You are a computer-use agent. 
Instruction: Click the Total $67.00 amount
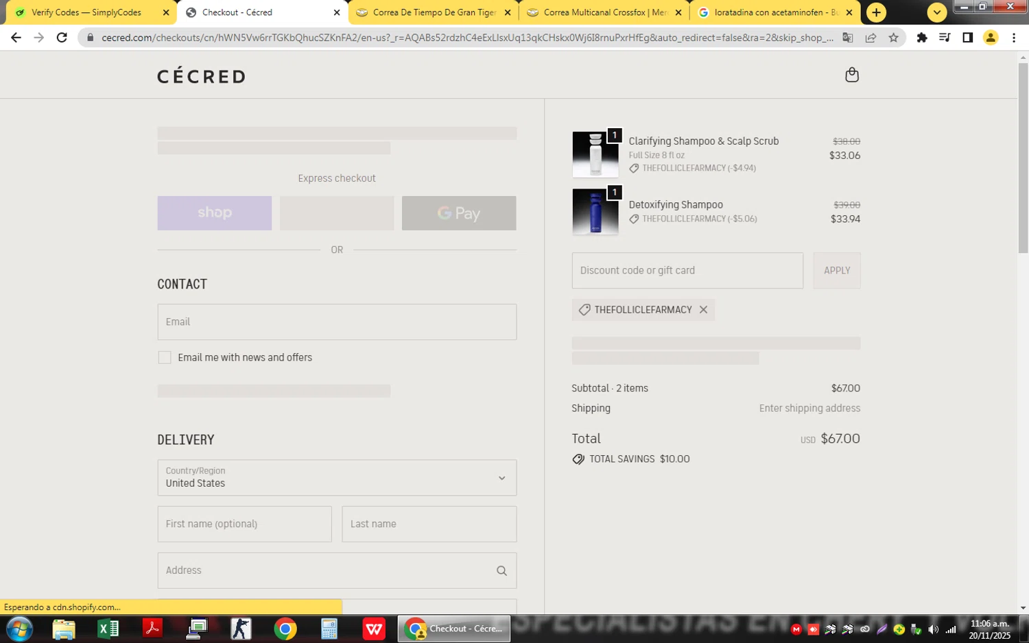click(840, 439)
